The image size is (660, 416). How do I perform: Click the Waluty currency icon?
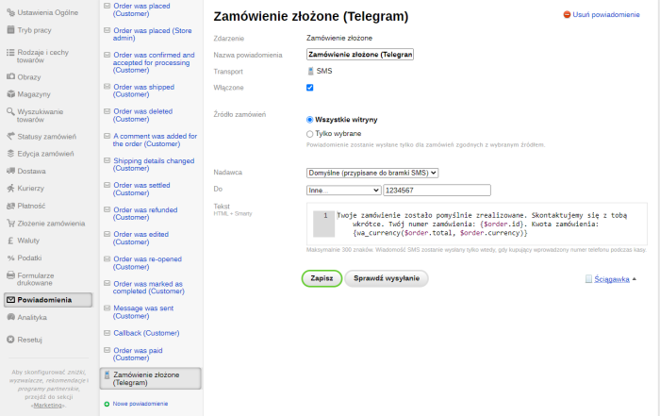click(10, 241)
